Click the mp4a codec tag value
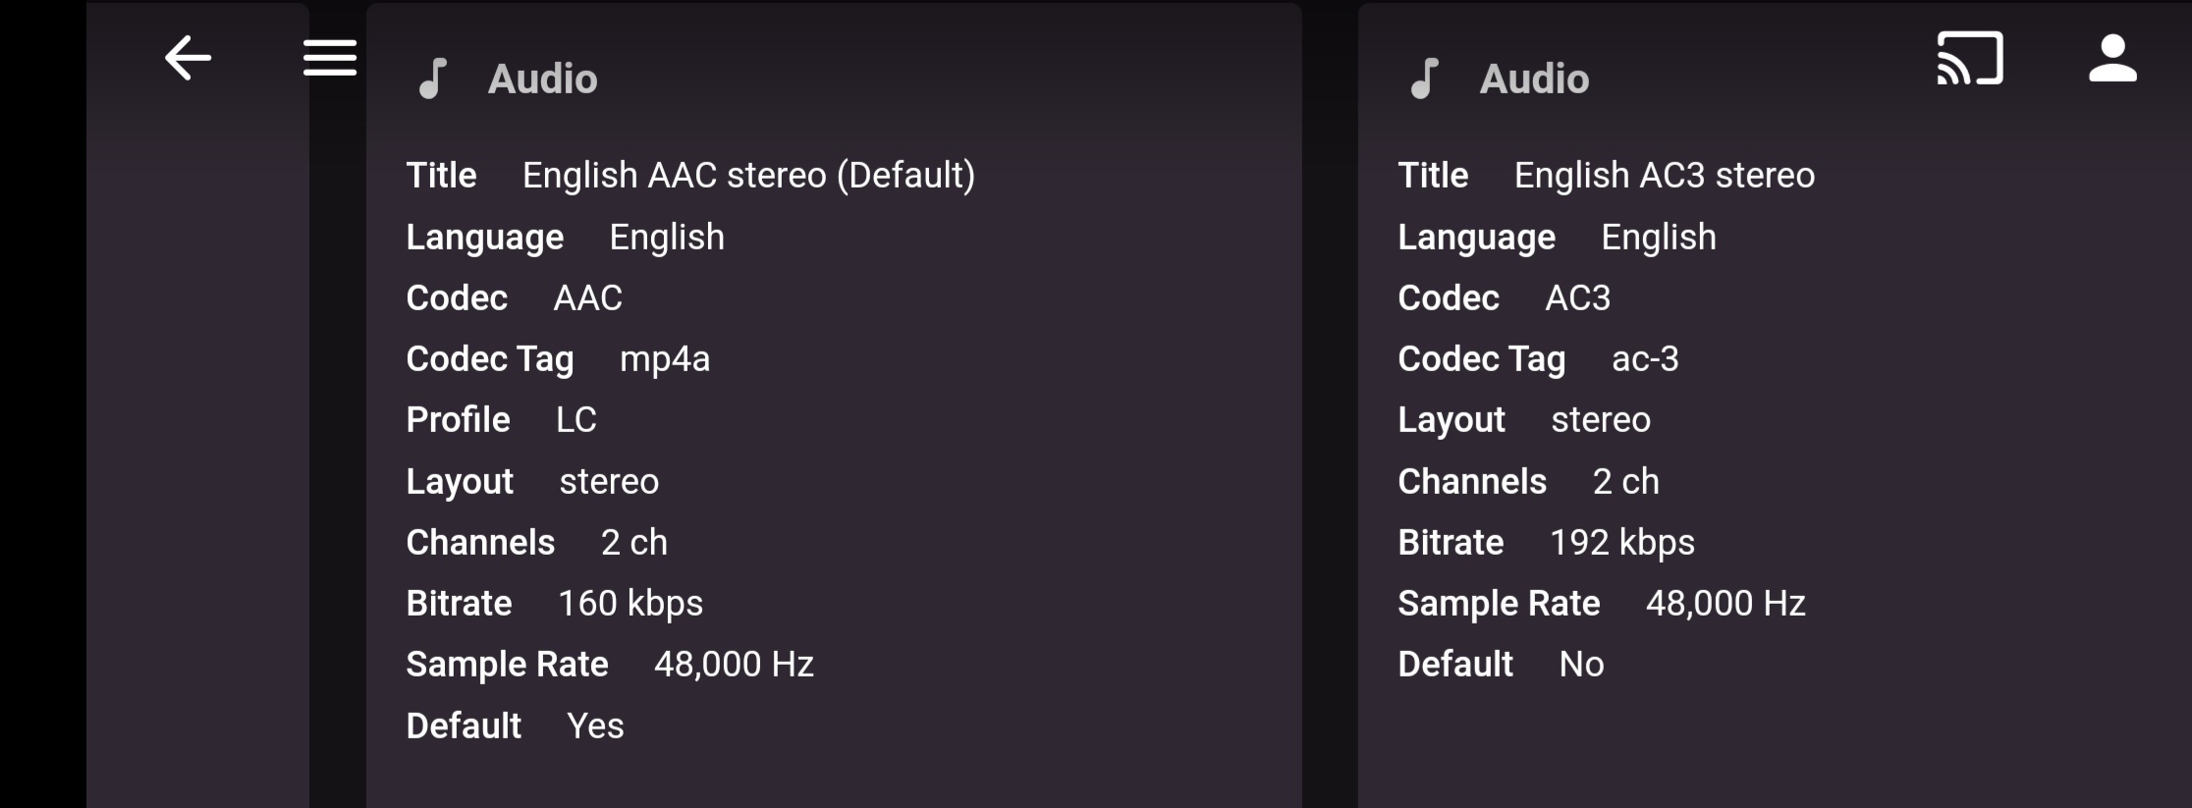The width and height of the screenshot is (2192, 808). tap(664, 359)
